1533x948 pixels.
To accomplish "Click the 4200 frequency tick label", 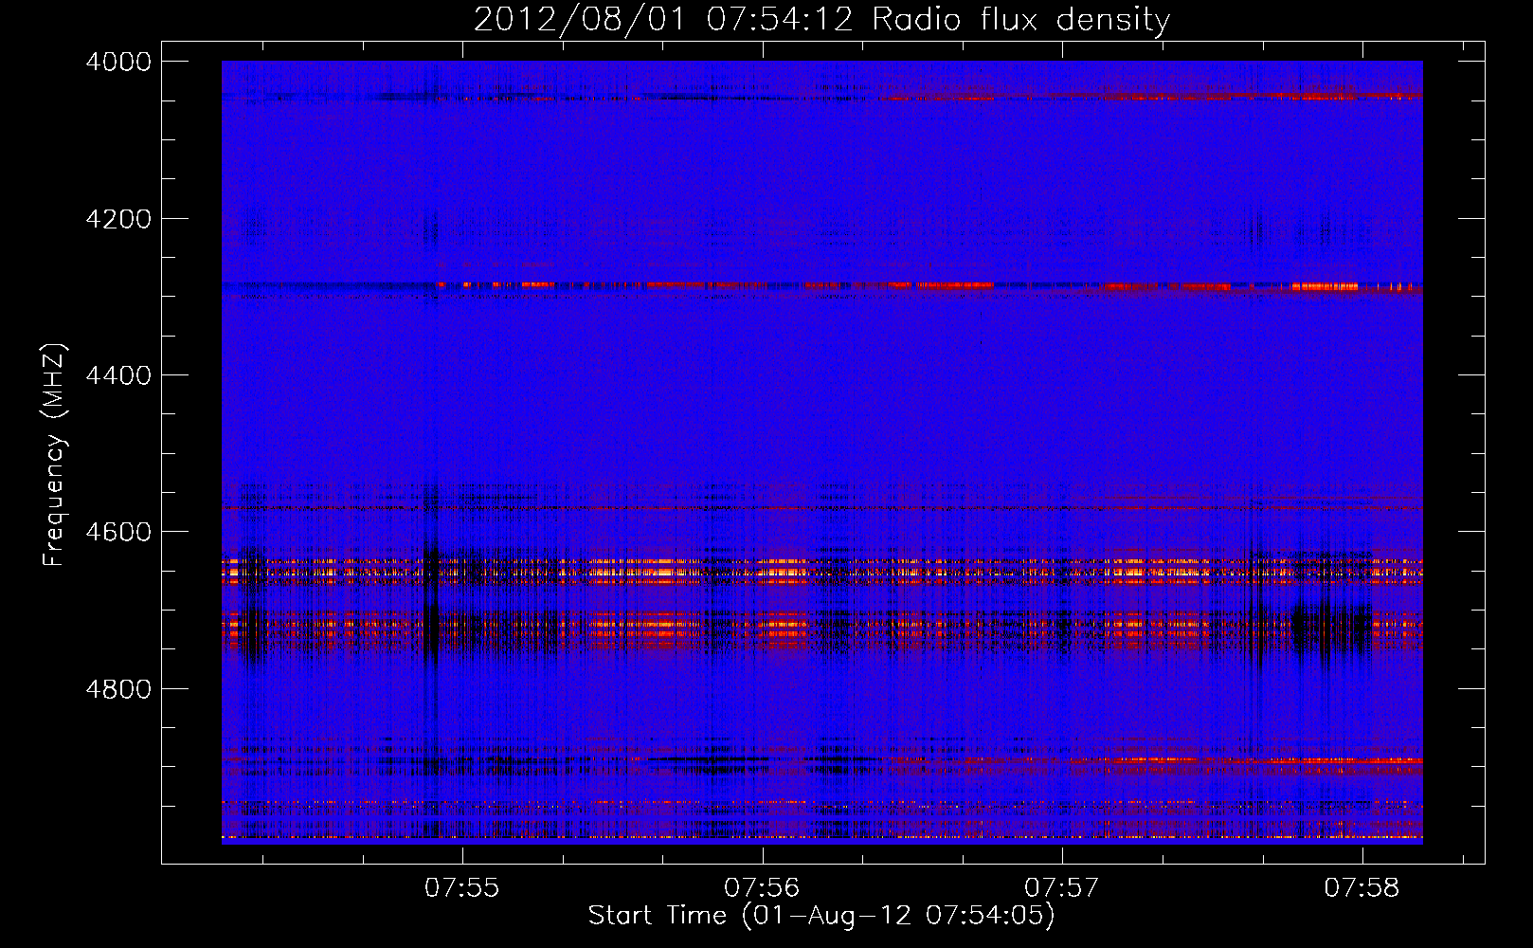I will coord(118,219).
